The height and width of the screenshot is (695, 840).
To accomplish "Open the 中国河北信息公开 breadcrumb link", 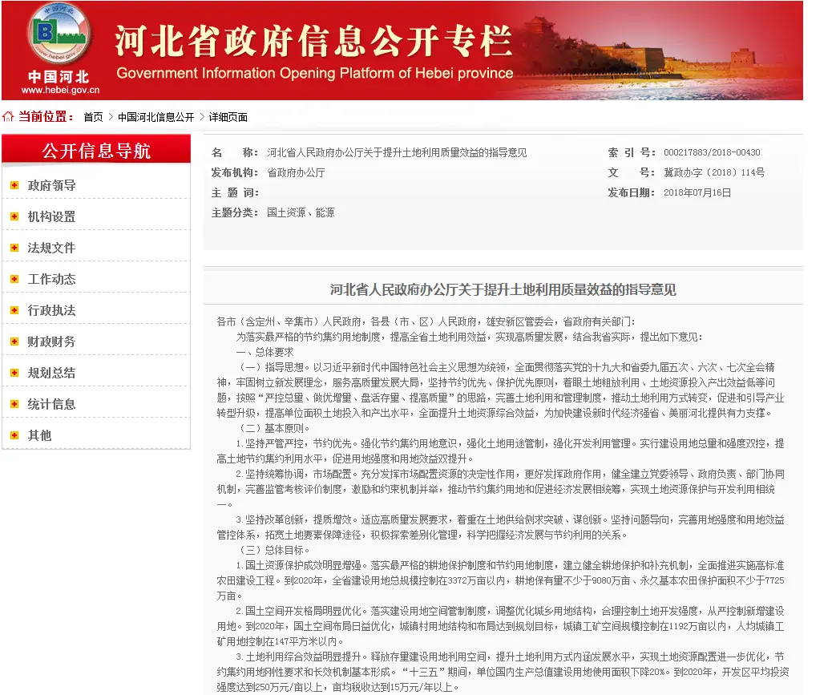I will click(x=155, y=117).
